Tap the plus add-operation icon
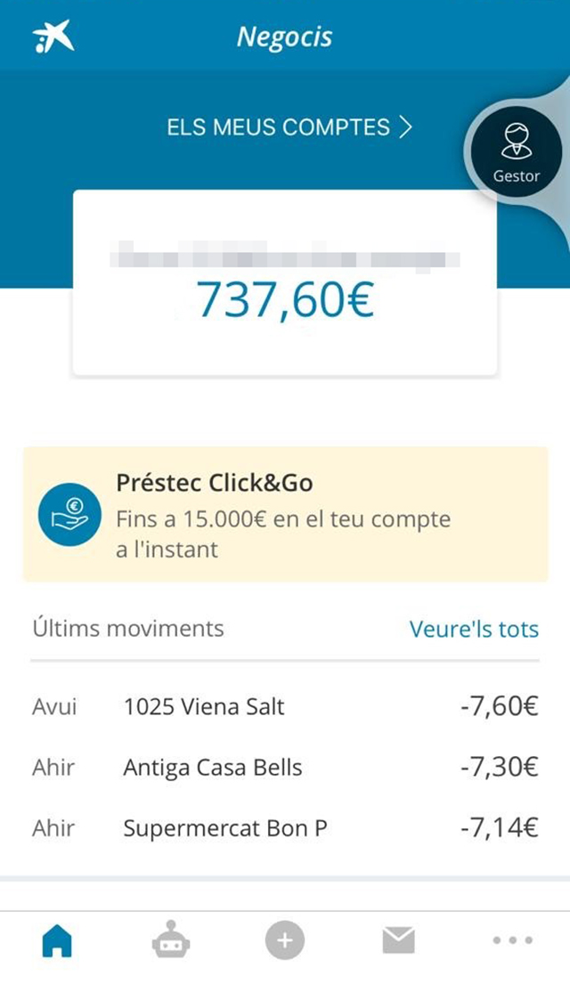This screenshot has width=570, height=985. point(285,940)
